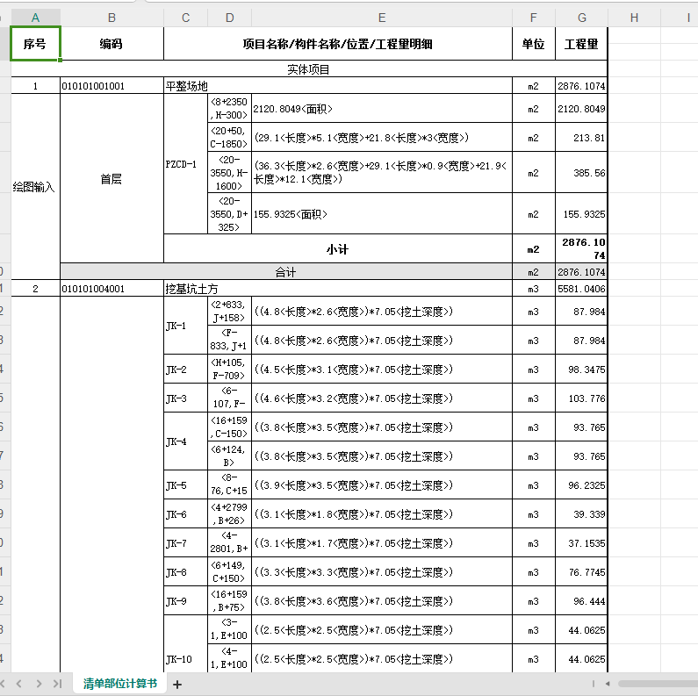This screenshot has height=696, width=698.
Task: Click the horizontal scrollbar thumb
Action: pos(658,684)
